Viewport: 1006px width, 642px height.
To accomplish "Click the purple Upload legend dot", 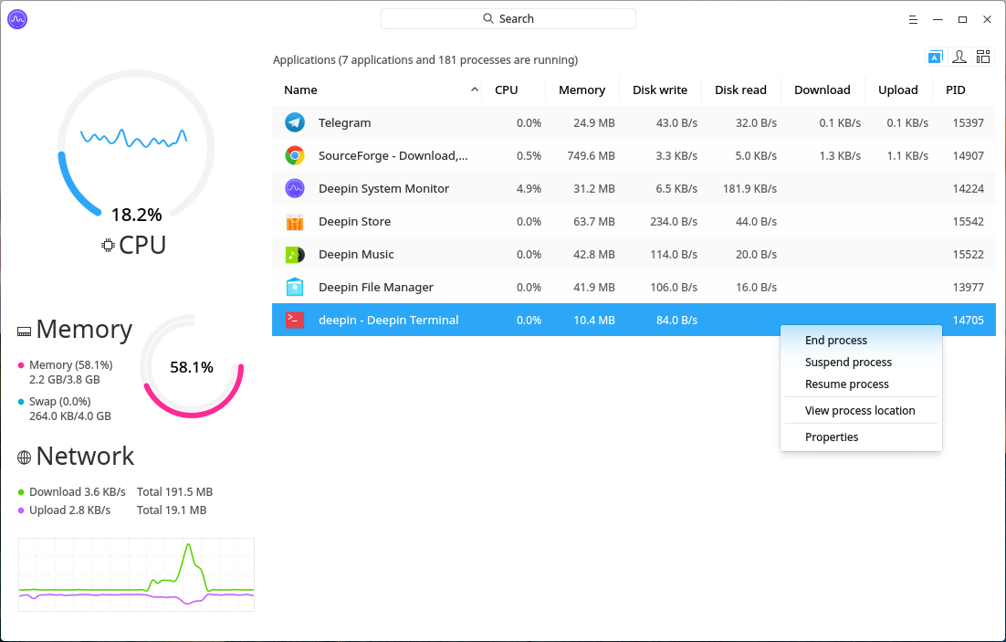I will tap(21, 510).
